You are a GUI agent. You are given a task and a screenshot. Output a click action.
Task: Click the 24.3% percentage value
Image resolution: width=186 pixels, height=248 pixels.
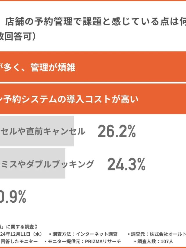(126, 165)
